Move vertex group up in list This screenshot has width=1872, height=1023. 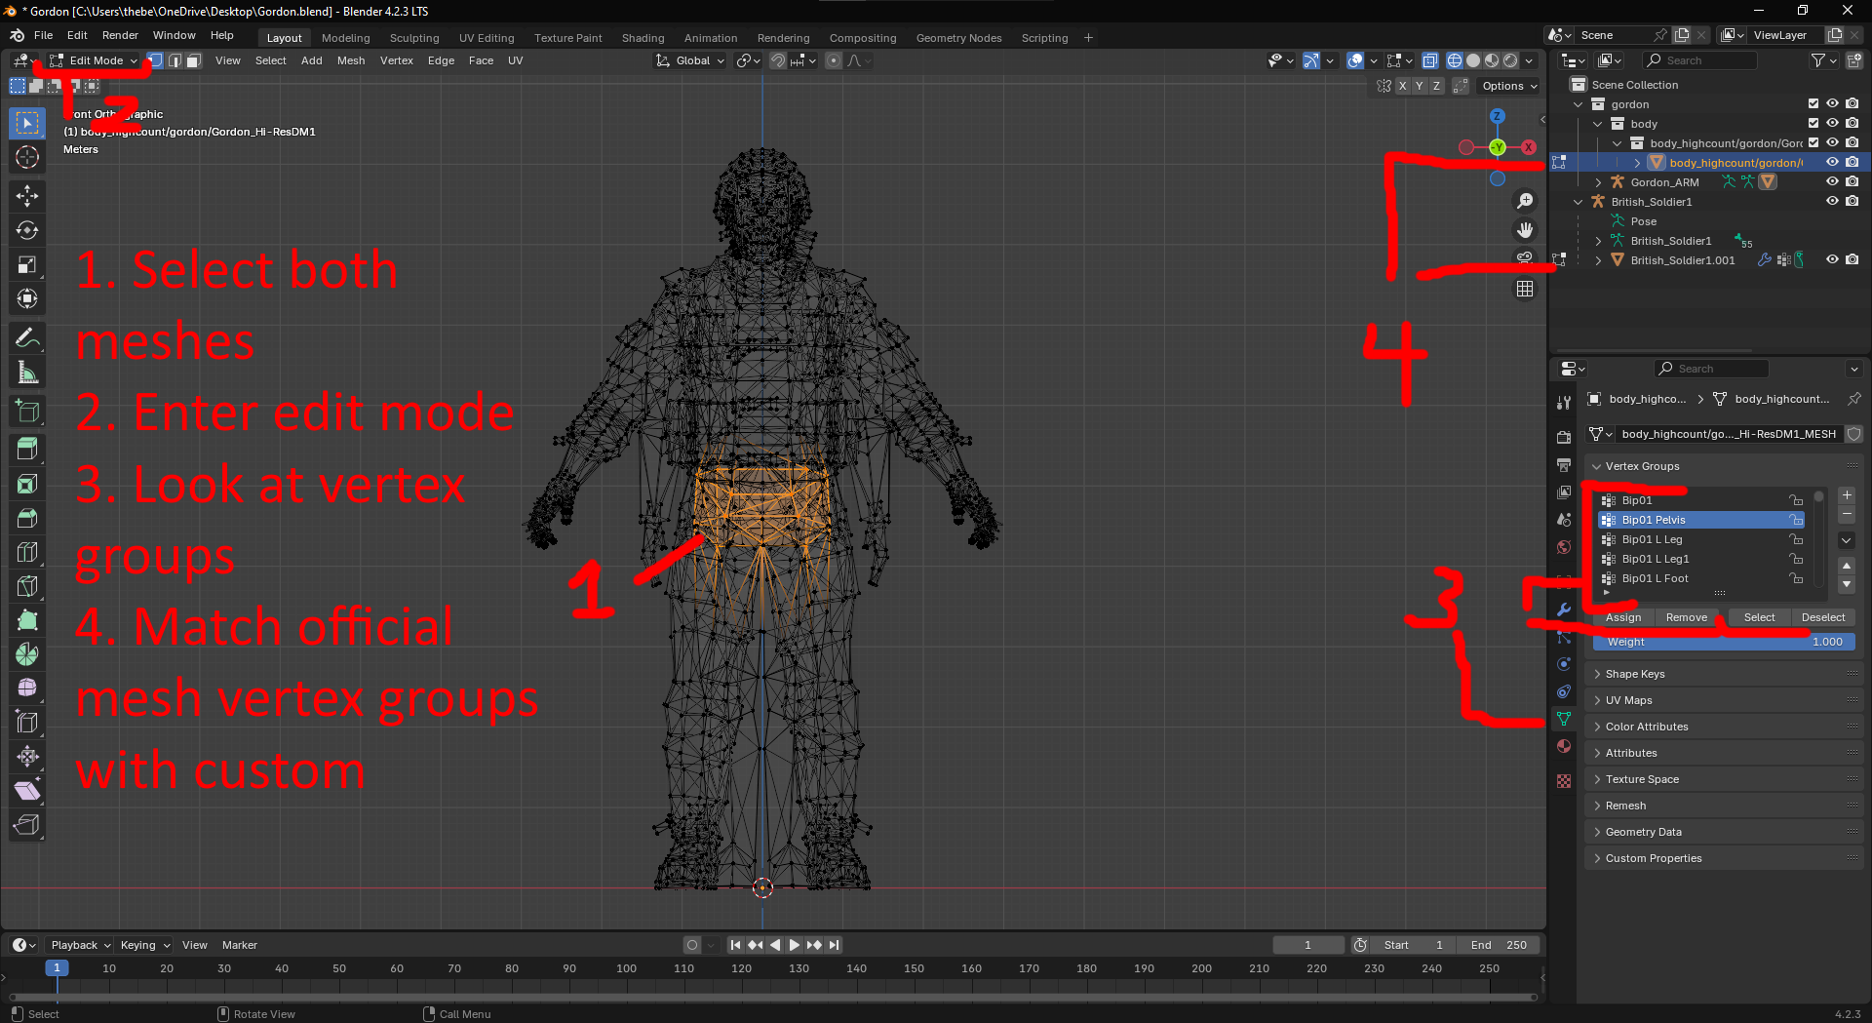point(1847,566)
